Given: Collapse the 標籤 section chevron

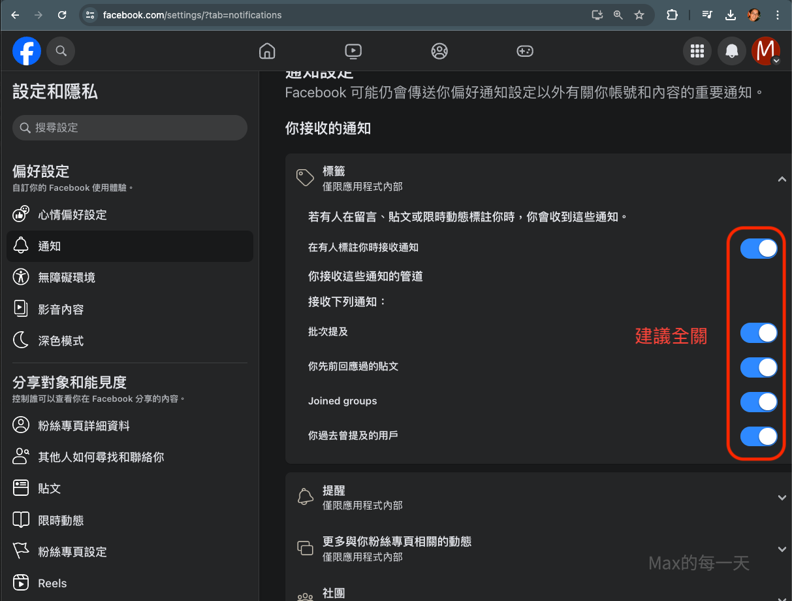Looking at the screenshot, I should pyautogui.click(x=782, y=179).
